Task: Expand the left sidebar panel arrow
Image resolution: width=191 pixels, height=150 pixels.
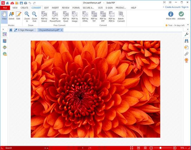Action: 3,29
